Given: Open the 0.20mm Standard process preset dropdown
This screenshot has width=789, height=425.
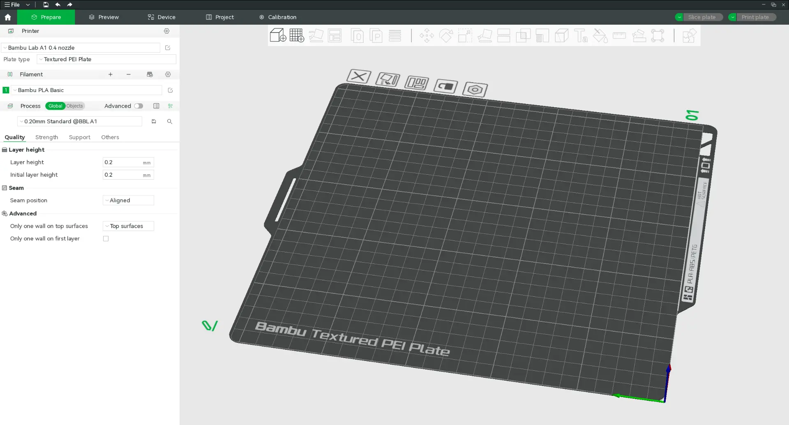Looking at the screenshot, I should [80, 122].
